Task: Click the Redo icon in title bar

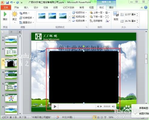Action: pos(17,2)
